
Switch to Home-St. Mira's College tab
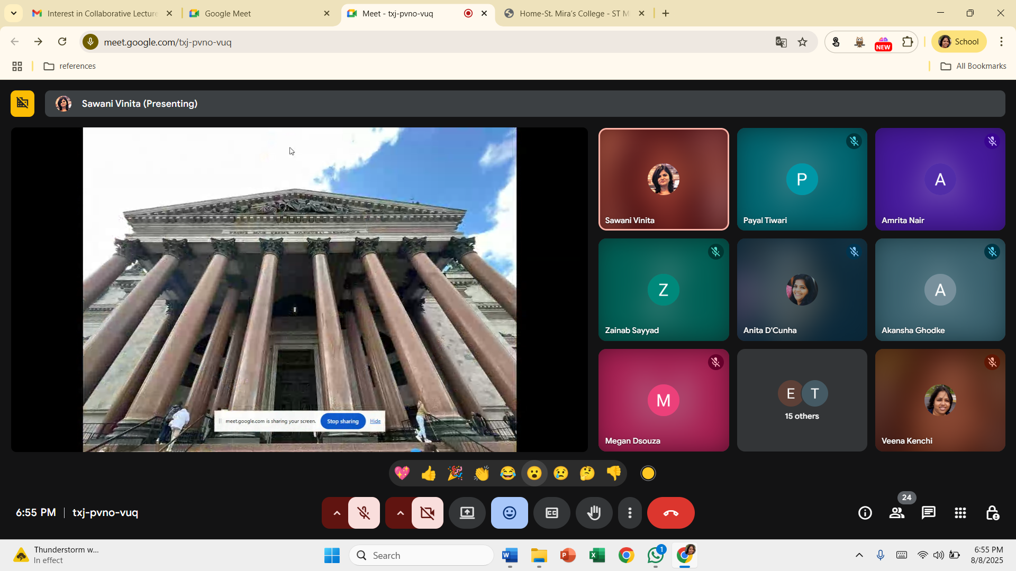click(574, 14)
